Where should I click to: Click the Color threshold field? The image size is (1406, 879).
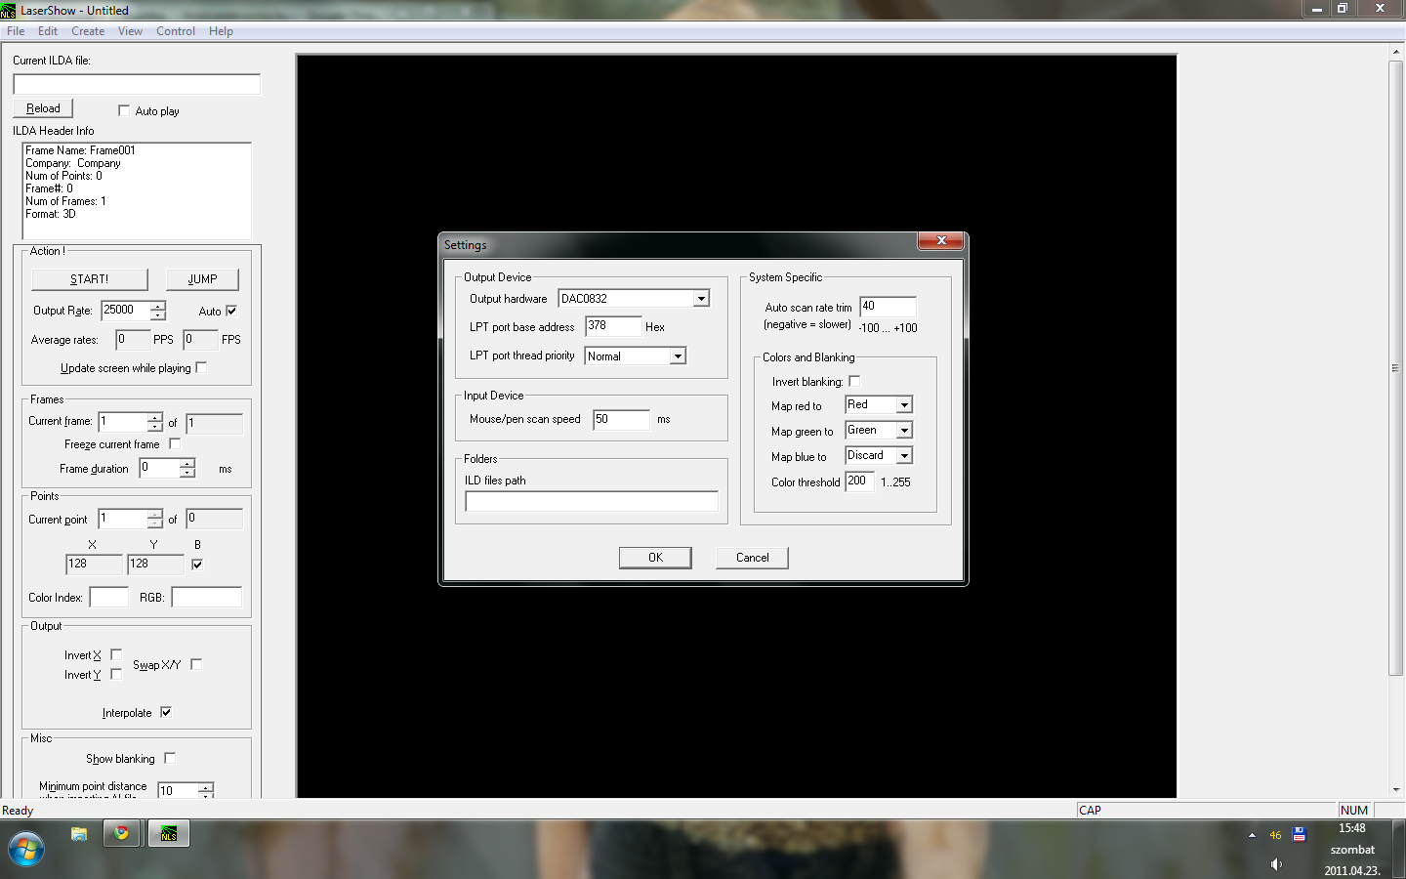pyautogui.click(x=859, y=481)
